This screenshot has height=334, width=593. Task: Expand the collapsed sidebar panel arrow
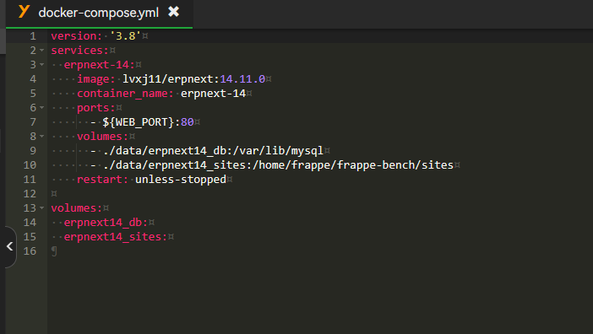click(x=10, y=246)
